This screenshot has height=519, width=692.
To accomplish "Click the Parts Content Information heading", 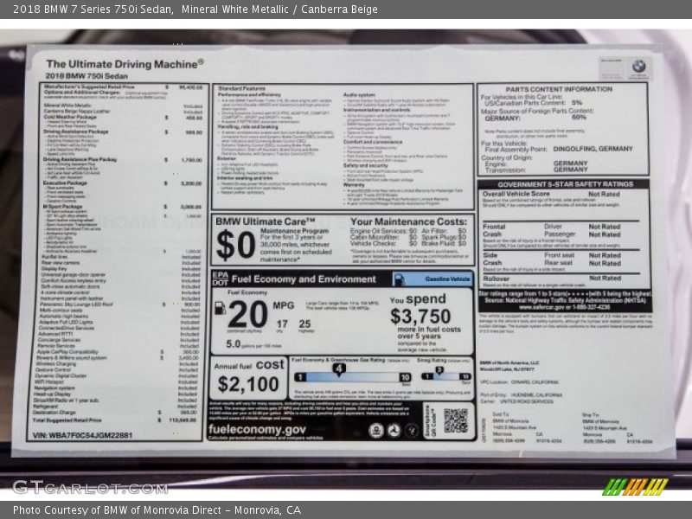I will [x=559, y=88].
